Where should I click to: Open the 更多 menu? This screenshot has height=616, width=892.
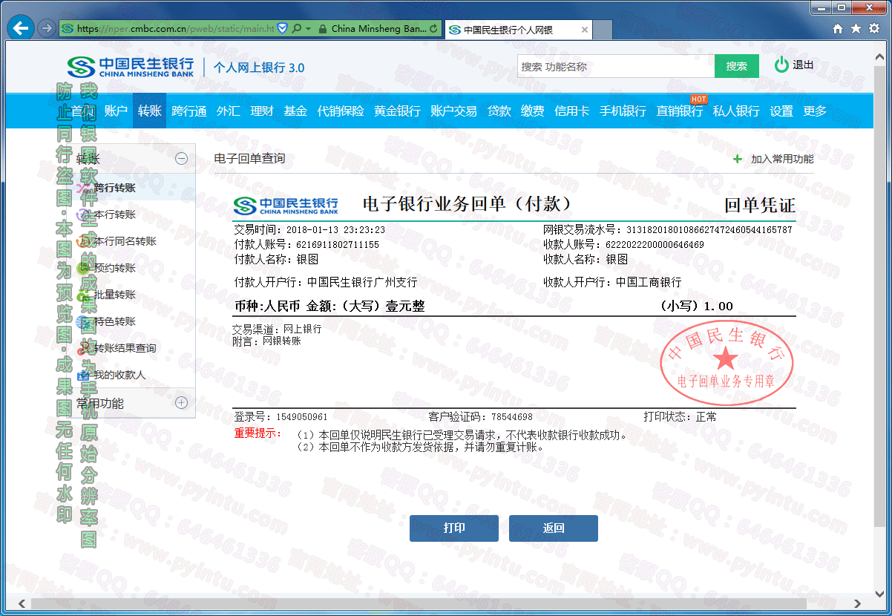(815, 111)
